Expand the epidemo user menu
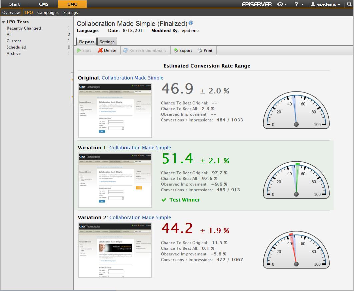The width and height of the screenshot is (354, 291). tap(325, 4)
